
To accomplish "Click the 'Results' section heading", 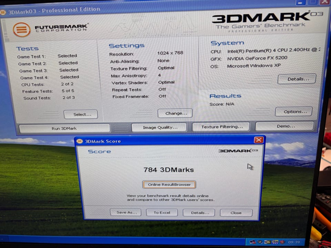I will [225, 96].
